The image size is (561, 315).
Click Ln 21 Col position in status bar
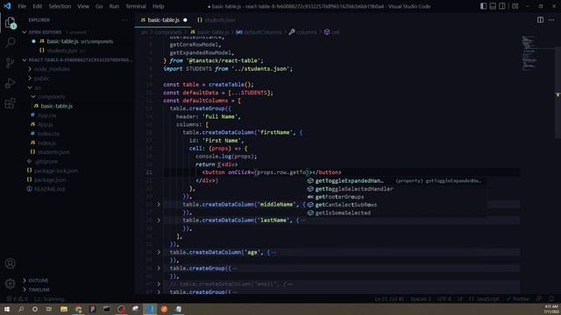[389, 298]
